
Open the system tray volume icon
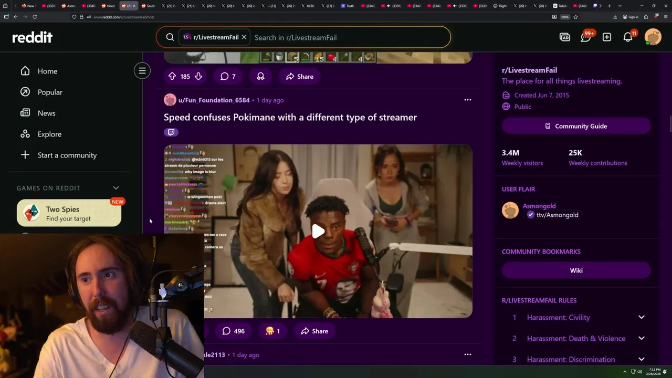pyautogui.click(x=639, y=372)
